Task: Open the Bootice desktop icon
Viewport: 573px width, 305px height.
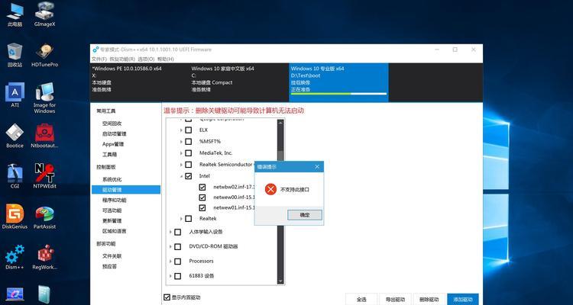Action: [x=15, y=136]
